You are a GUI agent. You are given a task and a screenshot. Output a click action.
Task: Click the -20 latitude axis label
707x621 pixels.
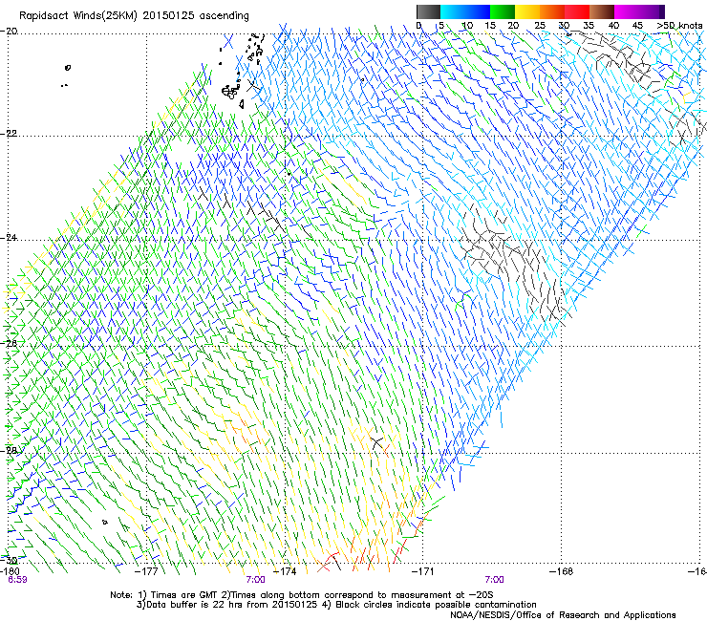[9, 32]
